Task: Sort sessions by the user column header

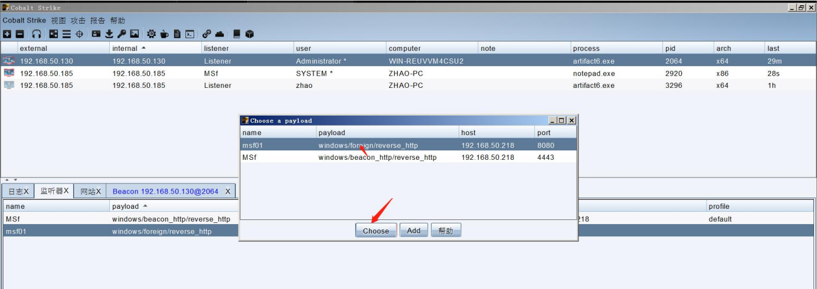Action: click(340, 48)
